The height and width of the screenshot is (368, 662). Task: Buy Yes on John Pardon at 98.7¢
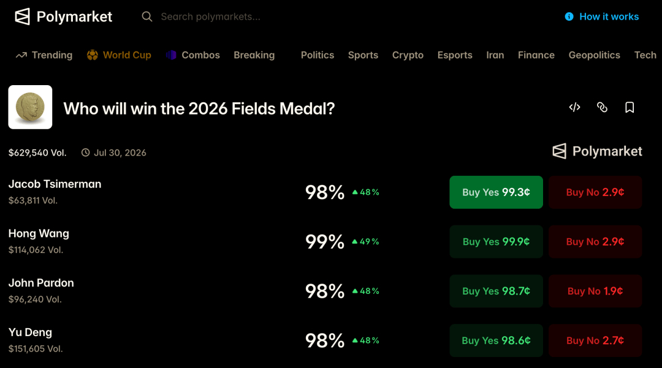496,291
